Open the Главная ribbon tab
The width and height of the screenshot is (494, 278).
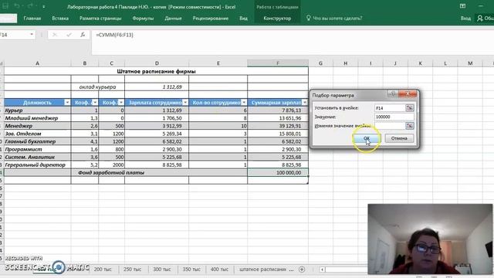click(x=32, y=19)
